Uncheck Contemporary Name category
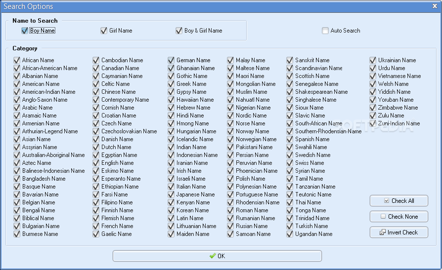The height and width of the screenshot is (270, 442). (x=96, y=100)
